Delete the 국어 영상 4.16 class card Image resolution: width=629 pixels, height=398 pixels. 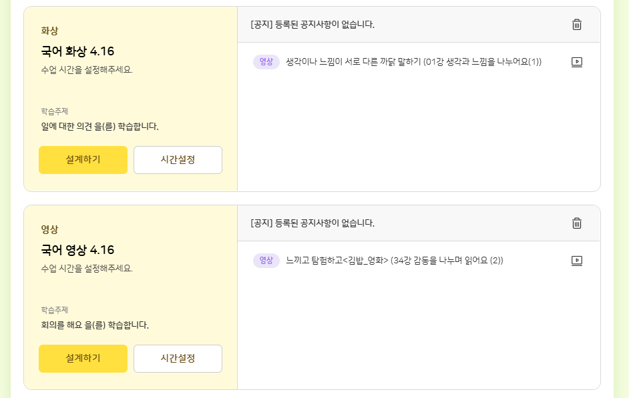point(577,223)
